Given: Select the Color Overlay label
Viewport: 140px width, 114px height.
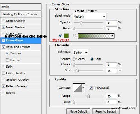Looking at the screenshot, I should click(x=15, y=73).
